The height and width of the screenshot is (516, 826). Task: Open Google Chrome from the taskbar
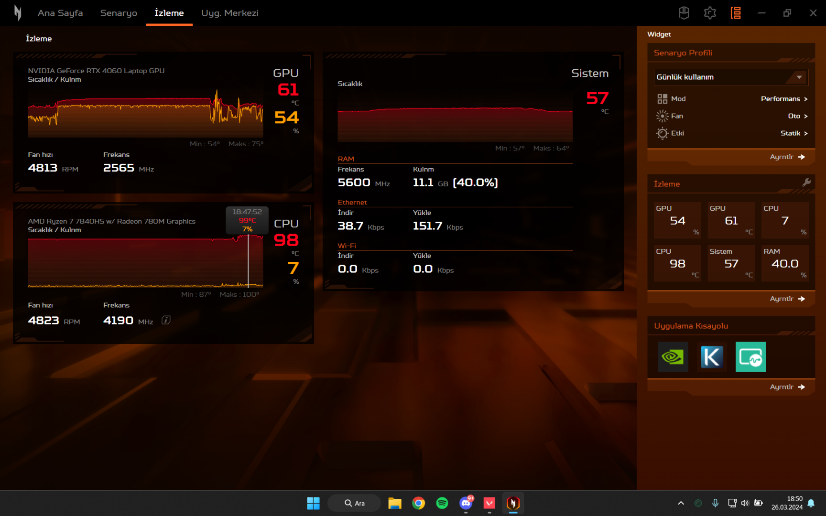(418, 503)
